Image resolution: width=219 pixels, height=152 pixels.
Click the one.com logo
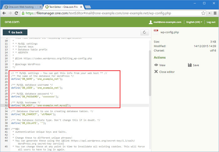pyautogui.click(x=12, y=22)
